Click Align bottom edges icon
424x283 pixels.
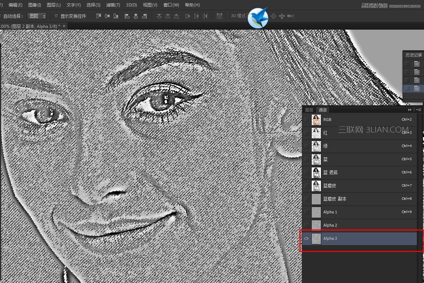tap(116, 16)
